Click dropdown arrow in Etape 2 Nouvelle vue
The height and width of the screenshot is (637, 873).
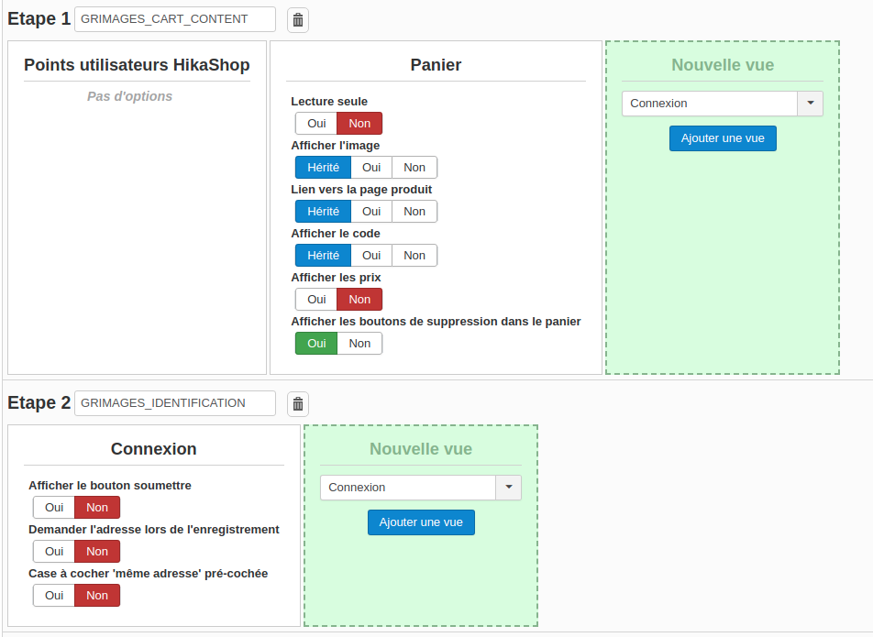click(x=508, y=488)
